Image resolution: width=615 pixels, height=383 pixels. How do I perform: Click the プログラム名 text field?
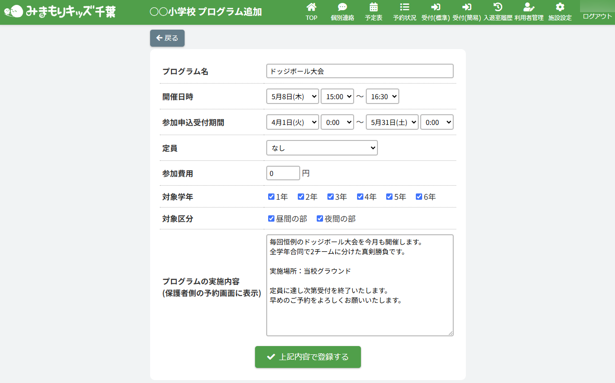click(359, 71)
